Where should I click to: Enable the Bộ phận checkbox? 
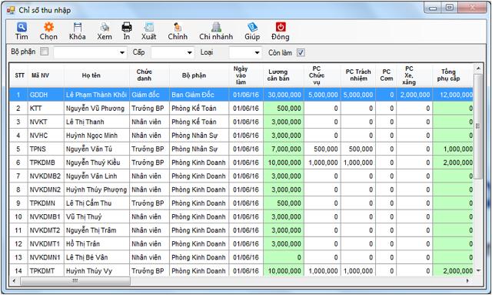(45, 52)
